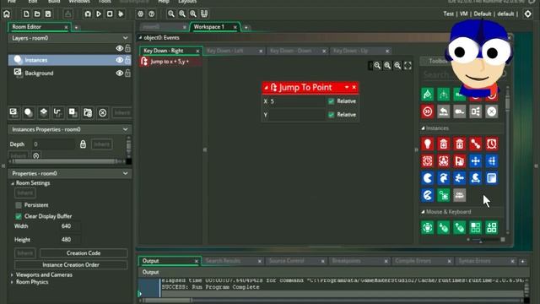Viewport: 540px width, 304px height.
Task: Click Inherit button next to Depth
Action: [x=102, y=144]
